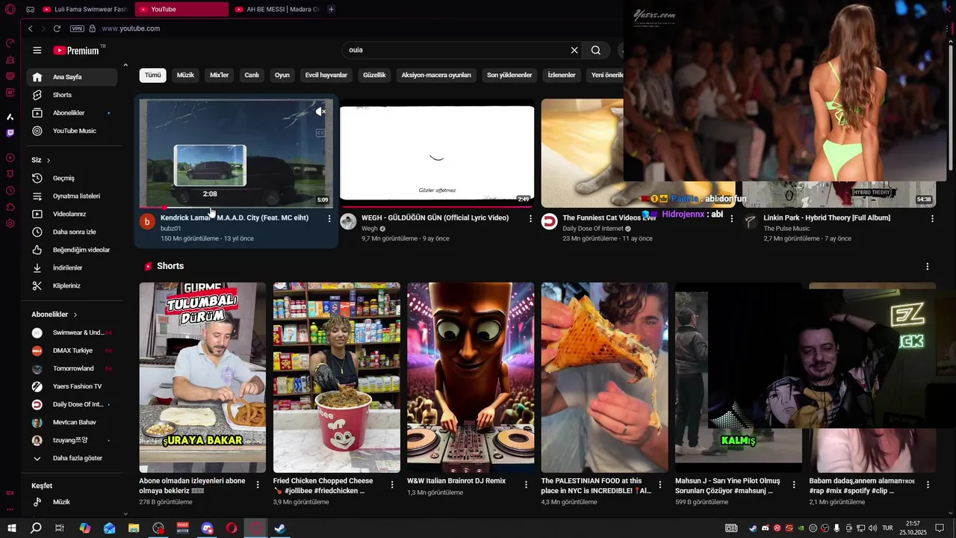This screenshot has height=538, width=956.
Task: Open The Pulse Music channel link
Action: tap(786, 229)
